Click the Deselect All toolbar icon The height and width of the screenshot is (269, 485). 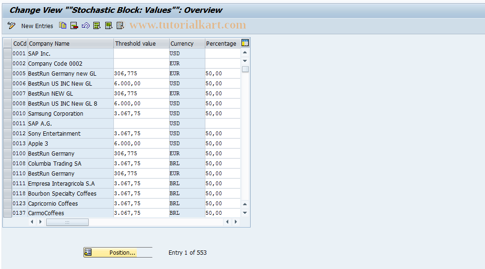pos(120,26)
